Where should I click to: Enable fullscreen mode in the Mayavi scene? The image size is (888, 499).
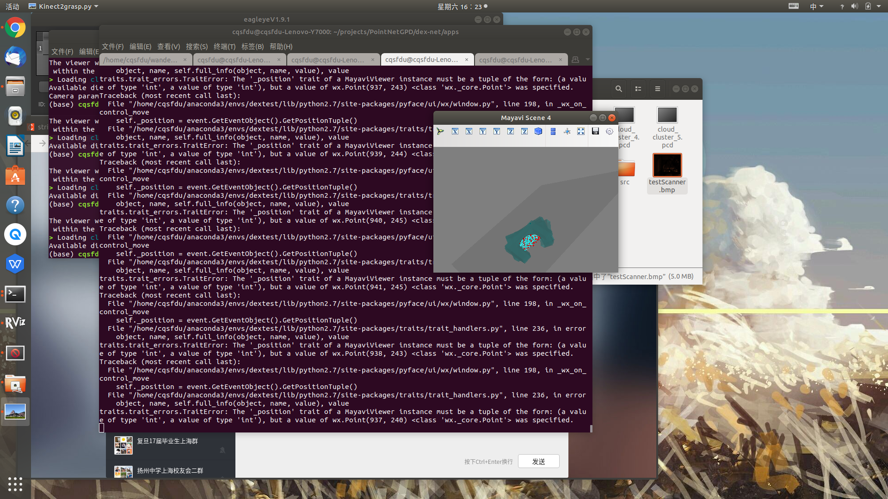[x=581, y=131]
